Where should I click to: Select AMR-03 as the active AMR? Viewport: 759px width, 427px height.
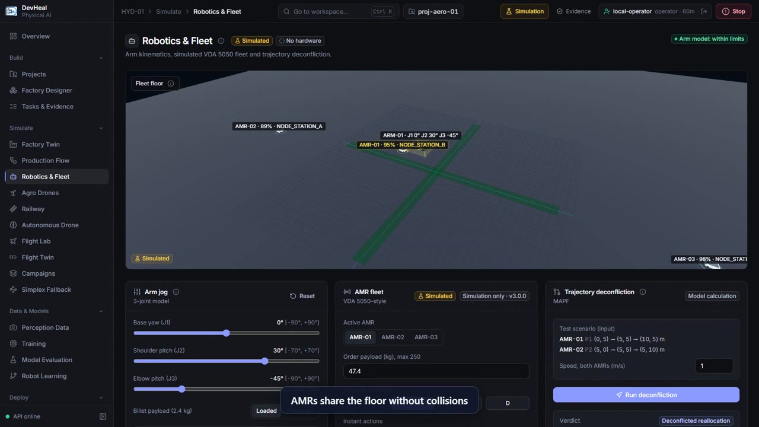tap(426, 337)
